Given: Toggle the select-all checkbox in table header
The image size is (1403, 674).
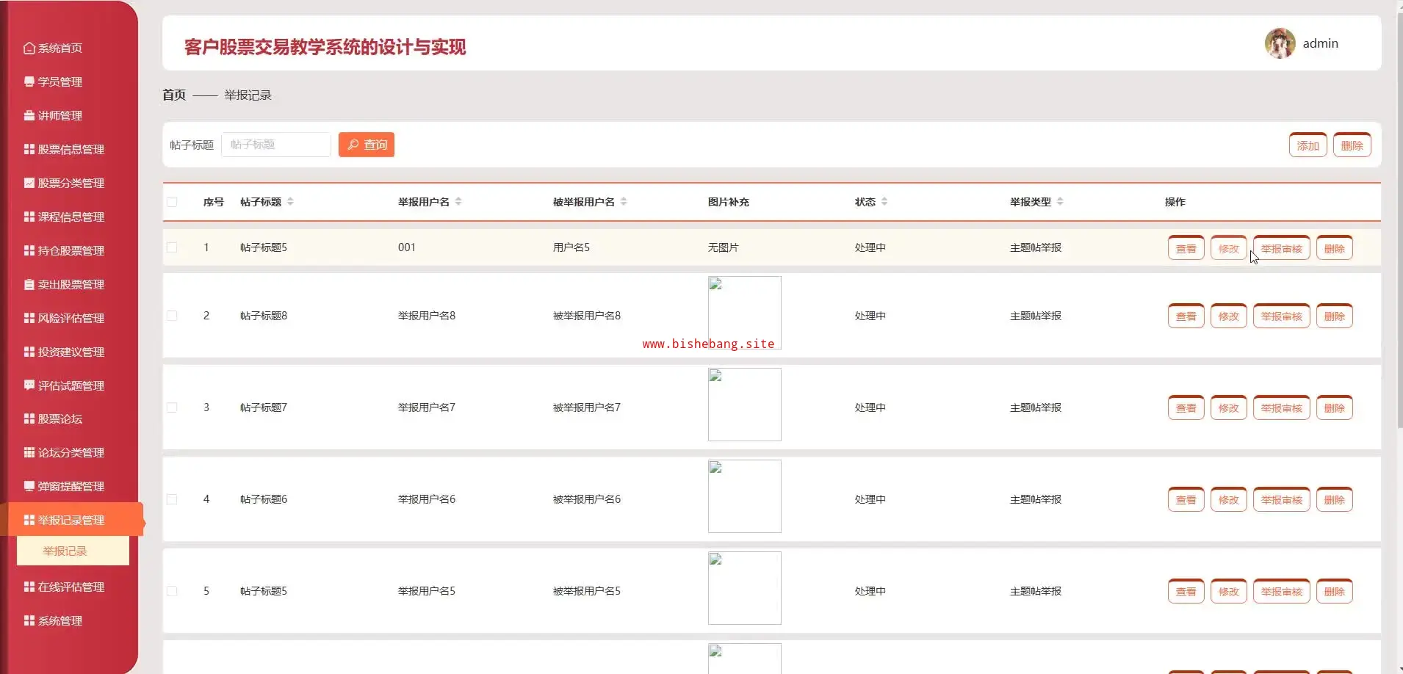Looking at the screenshot, I should 172,202.
